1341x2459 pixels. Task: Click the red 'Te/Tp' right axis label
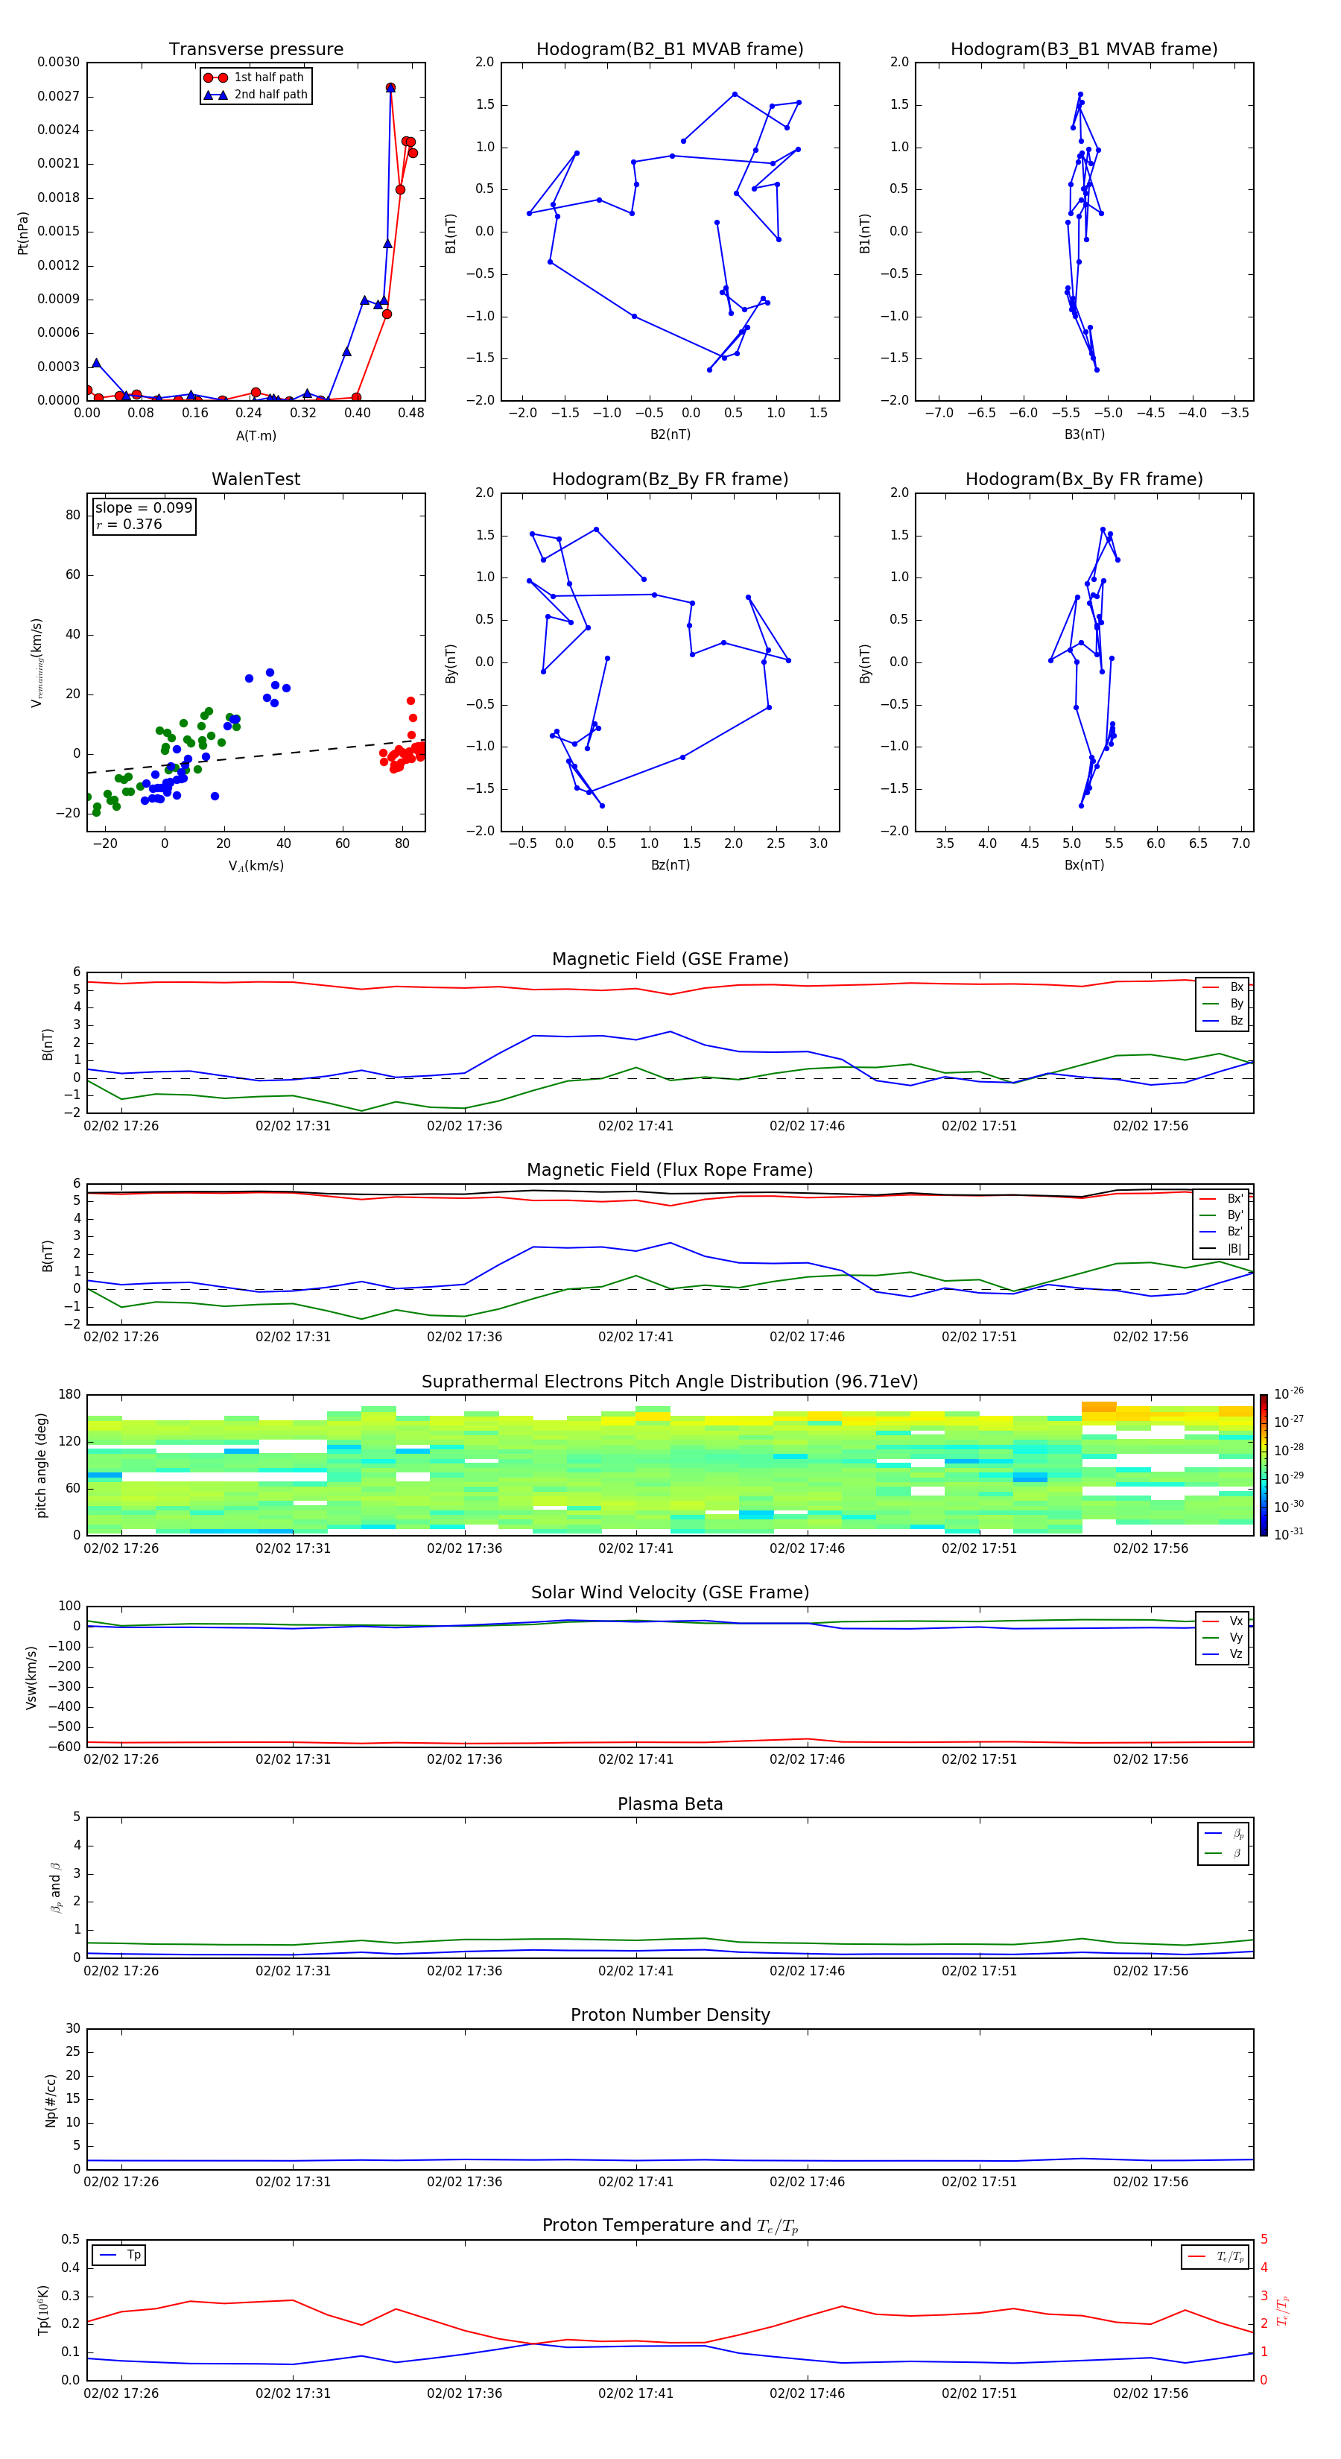click(x=1282, y=2310)
